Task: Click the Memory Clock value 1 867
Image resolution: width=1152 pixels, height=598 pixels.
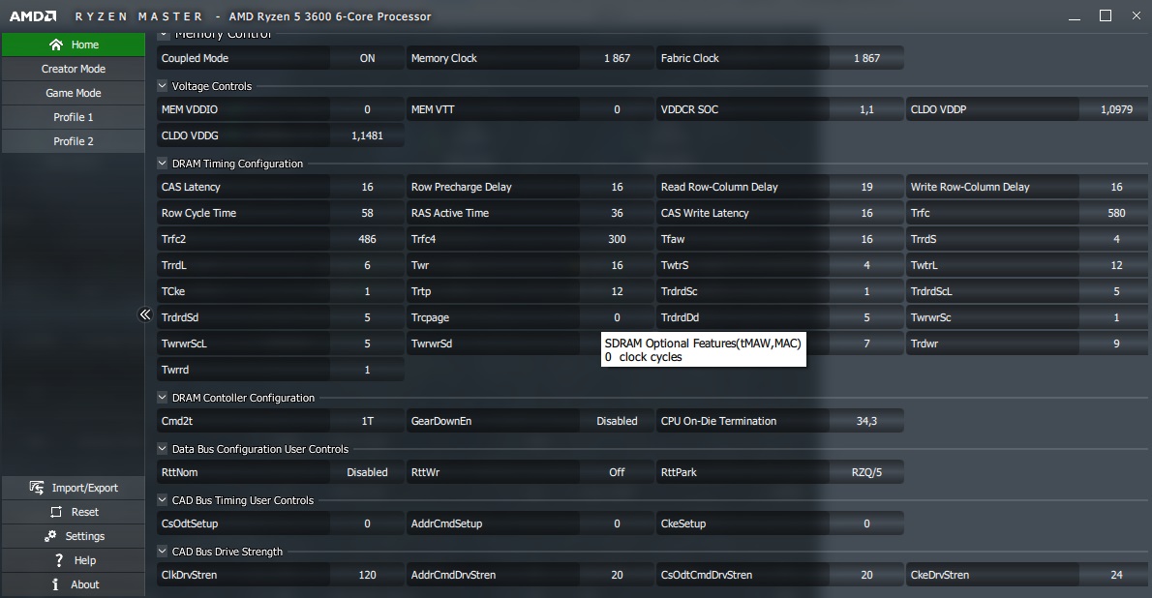Action: [618, 58]
